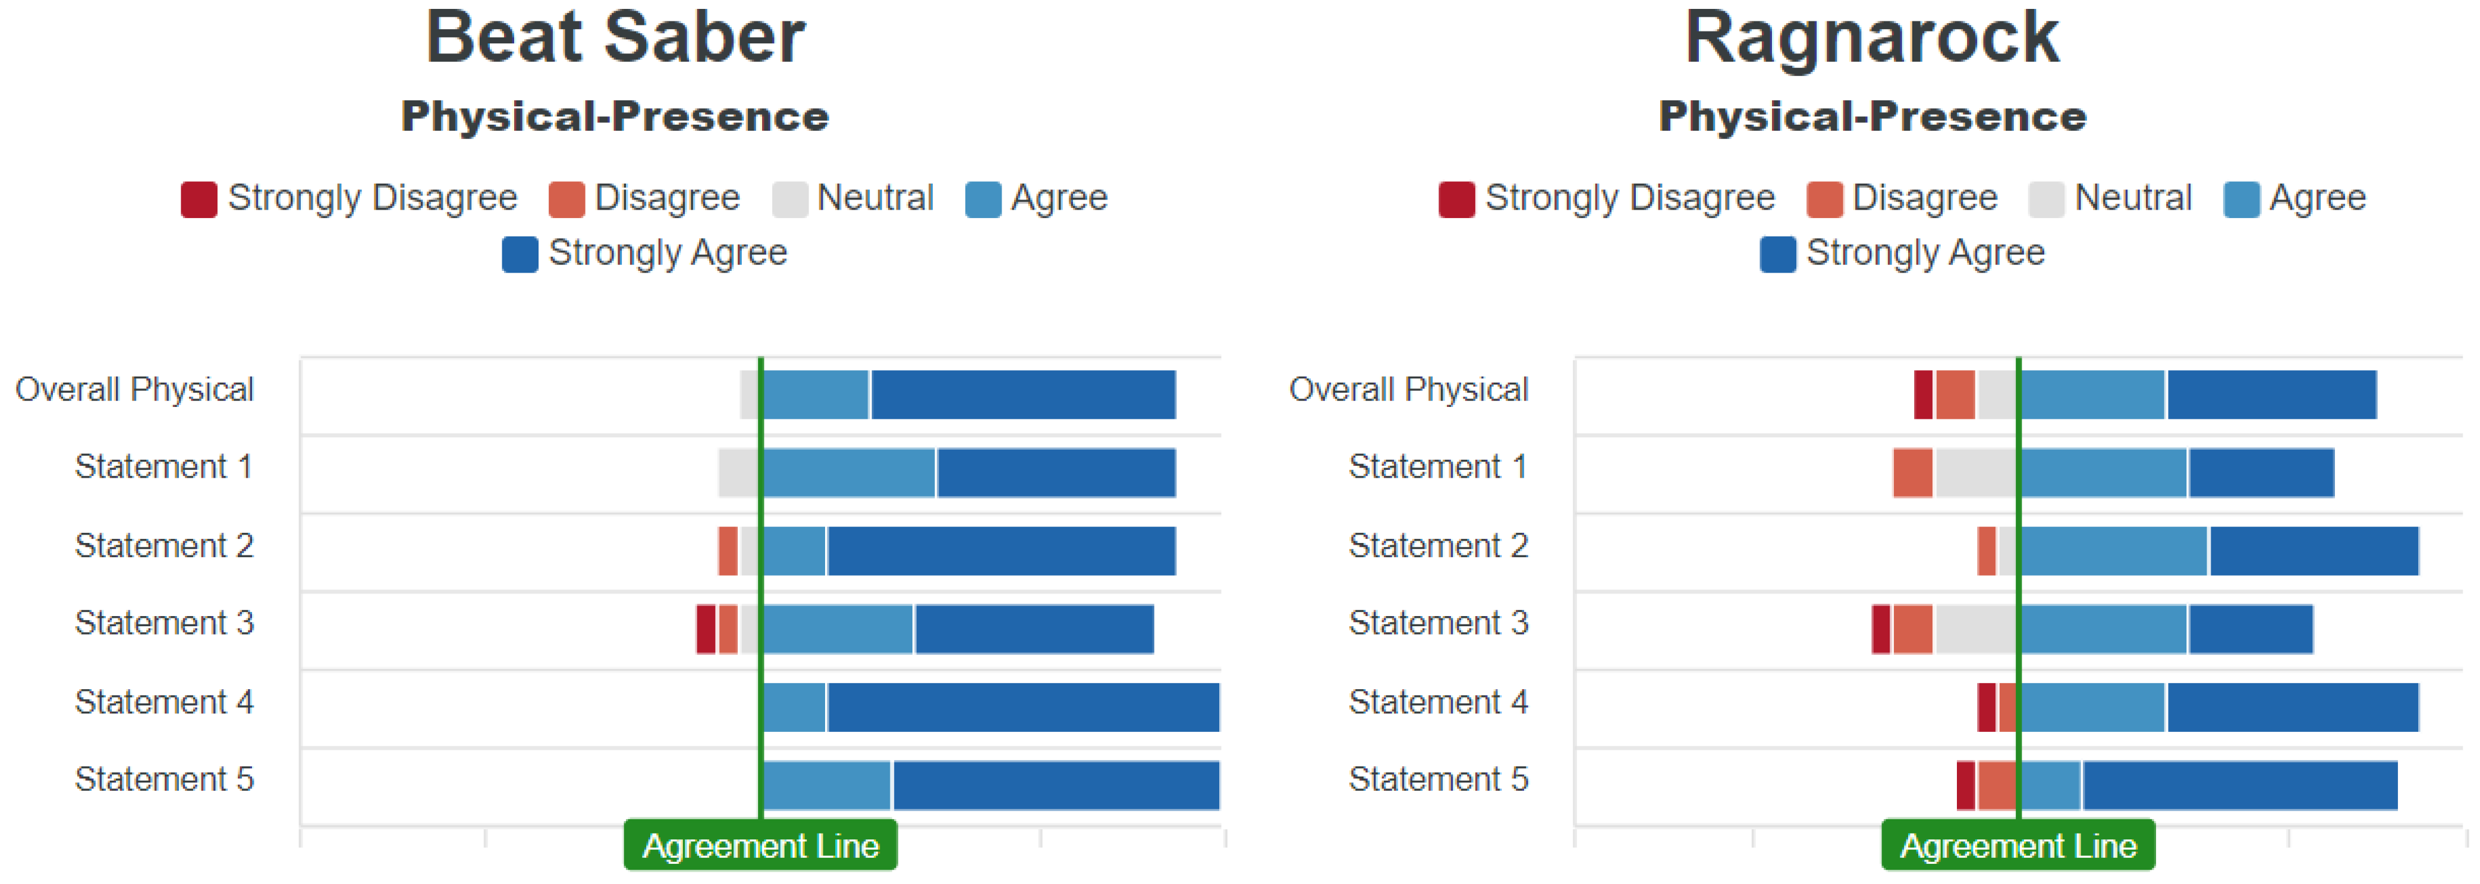Click the Beat Saber chart title
Viewport: 2480px width, 884px height.
point(615,39)
